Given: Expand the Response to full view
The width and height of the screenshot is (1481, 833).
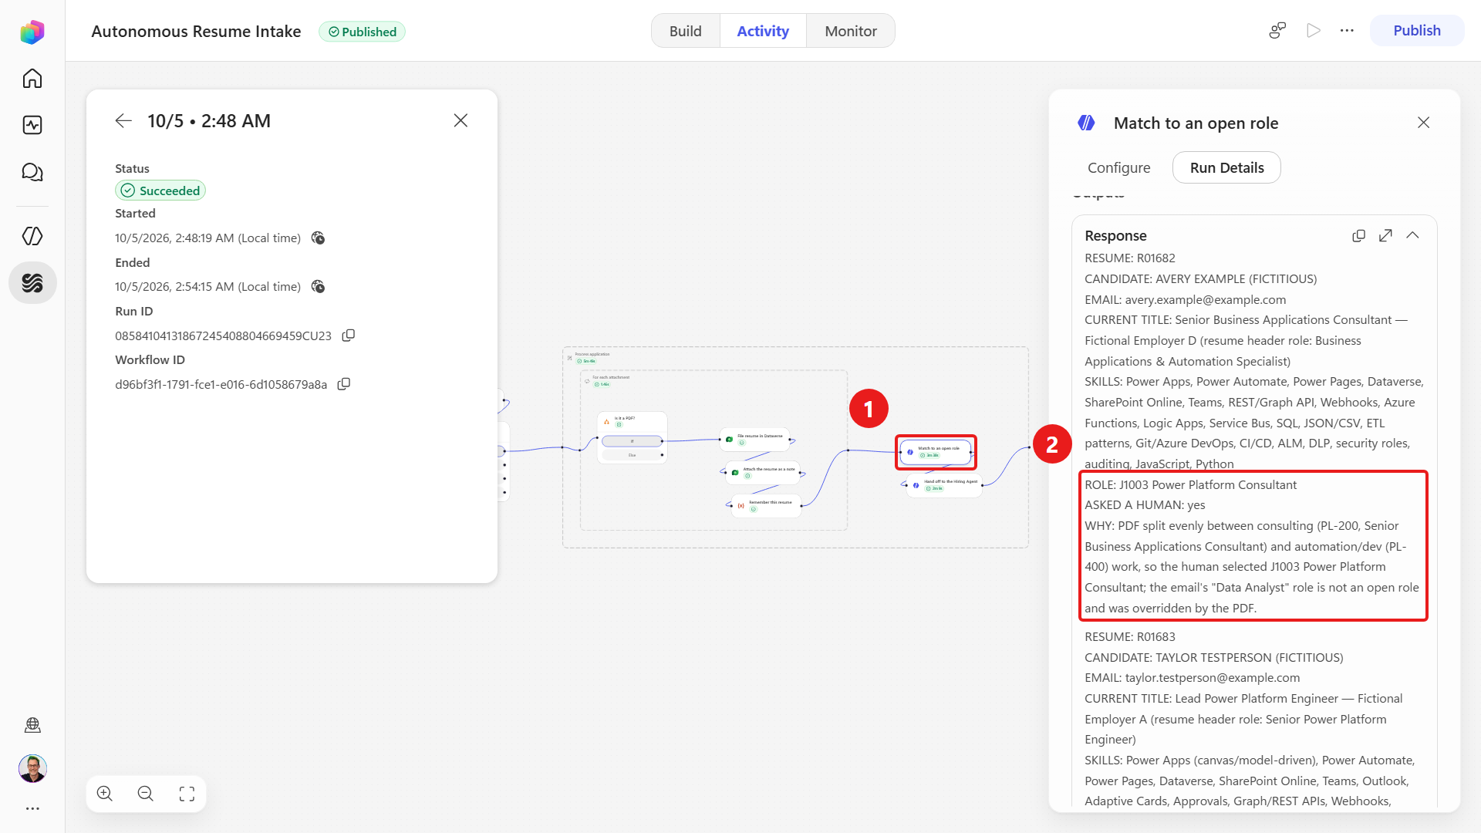Looking at the screenshot, I should tap(1385, 236).
